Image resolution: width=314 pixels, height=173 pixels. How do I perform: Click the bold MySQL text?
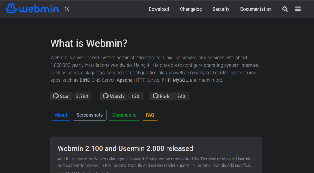tap(180, 80)
